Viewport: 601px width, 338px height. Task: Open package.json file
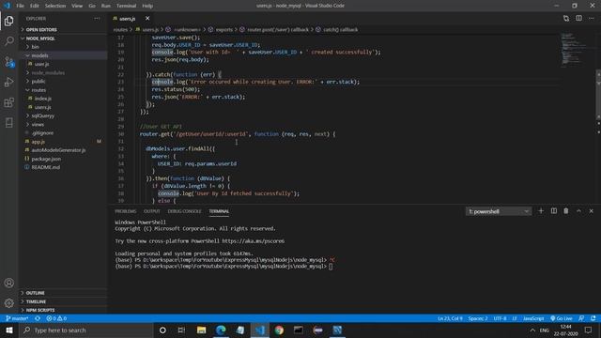(x=63, y=159)
